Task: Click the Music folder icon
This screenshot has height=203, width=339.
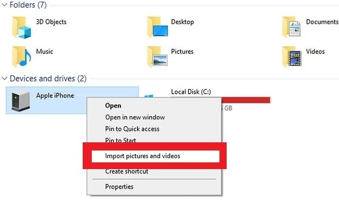Action: click(22, 56)
